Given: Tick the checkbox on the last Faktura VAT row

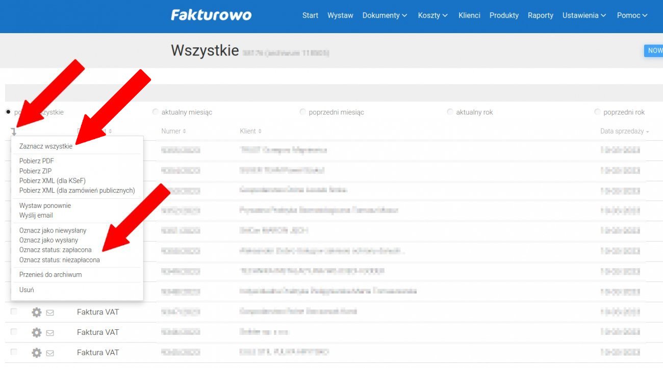Looking at the screenshot, I should 14,352.
